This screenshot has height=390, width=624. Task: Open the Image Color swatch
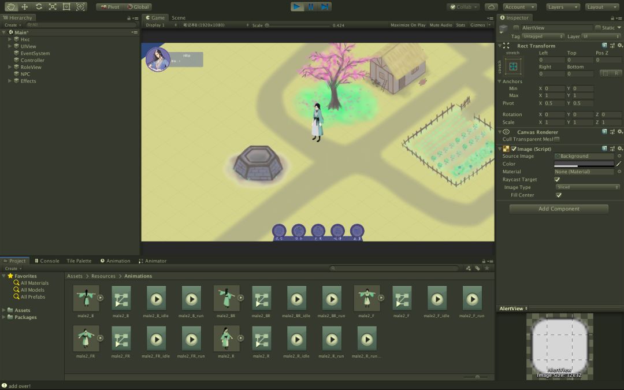584,164
